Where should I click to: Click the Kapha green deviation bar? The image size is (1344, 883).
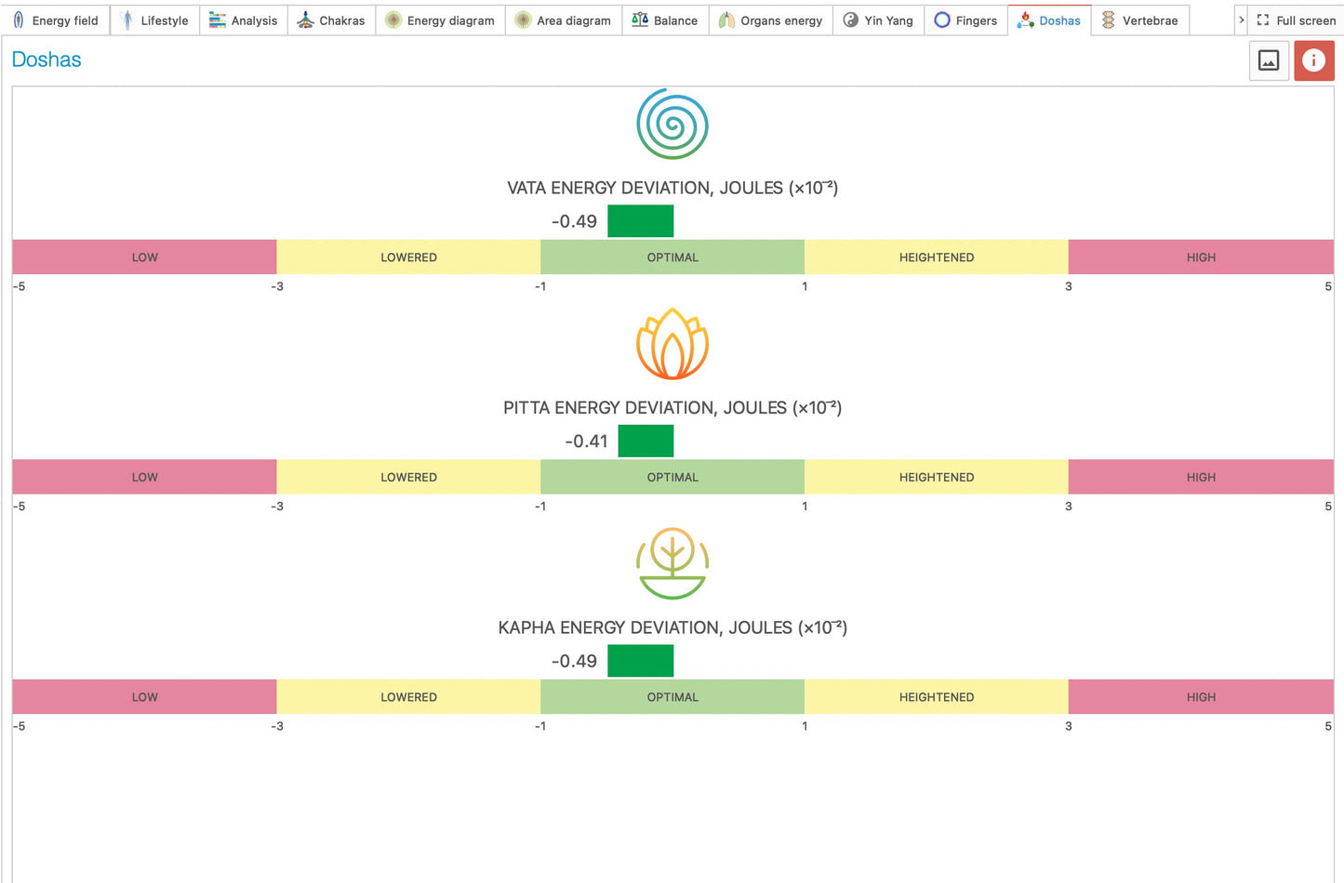click(x=640, y=661)
